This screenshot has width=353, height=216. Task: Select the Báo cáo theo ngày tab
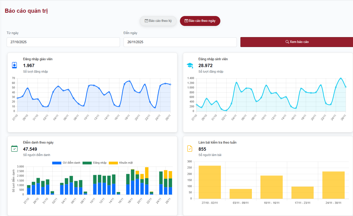coord(200,21)
